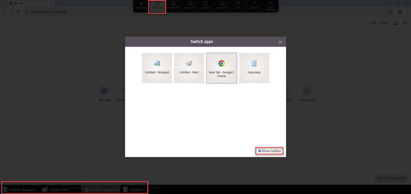Go back in Chrome

click(4, 12)
